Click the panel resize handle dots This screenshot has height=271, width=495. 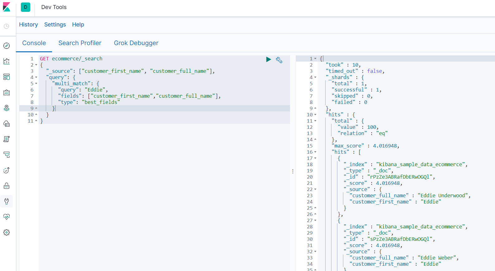tap(293, 171)
